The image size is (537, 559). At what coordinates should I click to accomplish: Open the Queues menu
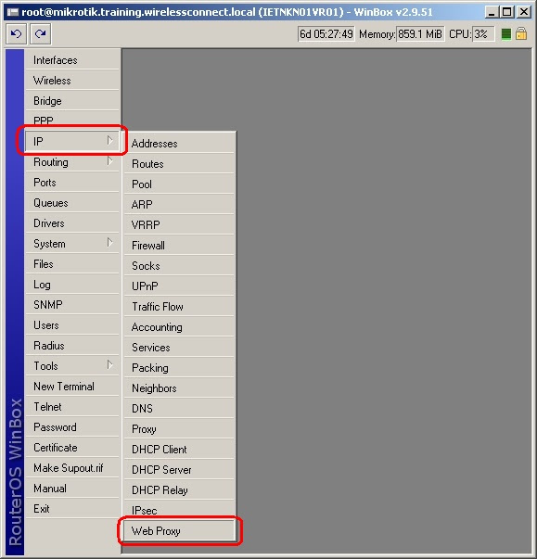(72, 203)
